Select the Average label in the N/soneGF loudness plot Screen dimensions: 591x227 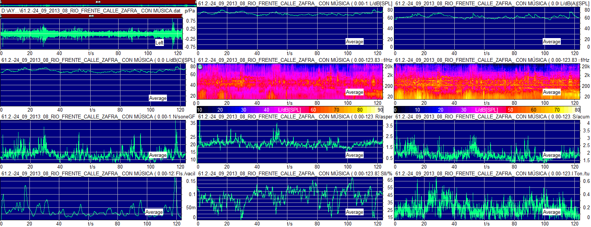[157, 155]
